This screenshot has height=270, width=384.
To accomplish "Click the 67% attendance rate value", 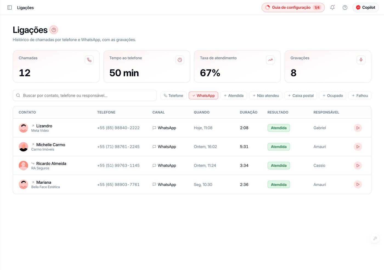I will tap(210, 73).
